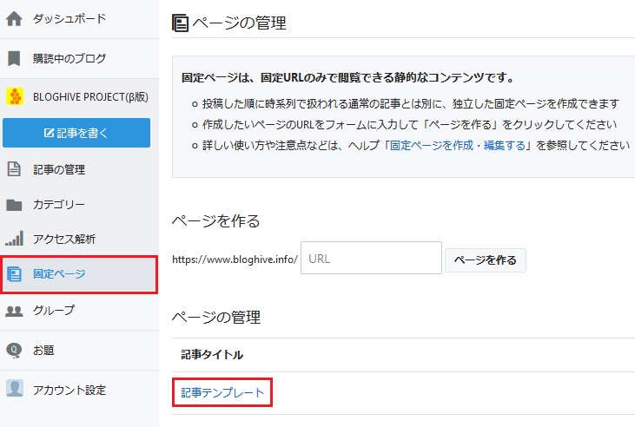Open アカウント設定 sidebar item
This screenshot has width=635, height=427.
tap(69, 391)
